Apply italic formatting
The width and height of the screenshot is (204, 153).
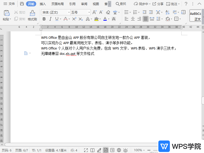(50, 19)
